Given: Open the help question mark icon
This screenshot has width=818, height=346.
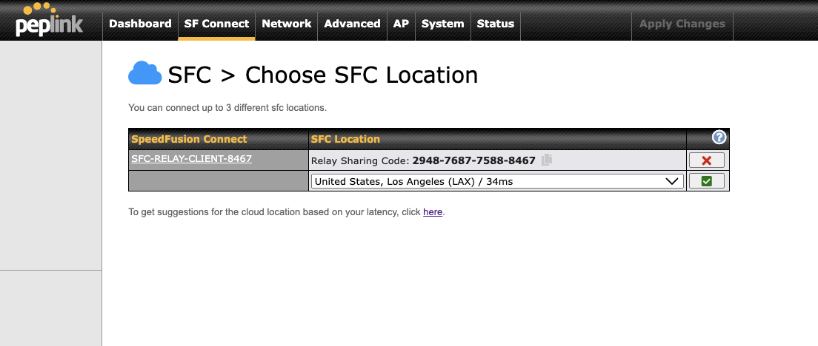Looking at the screenshot, I should point(719,138).
